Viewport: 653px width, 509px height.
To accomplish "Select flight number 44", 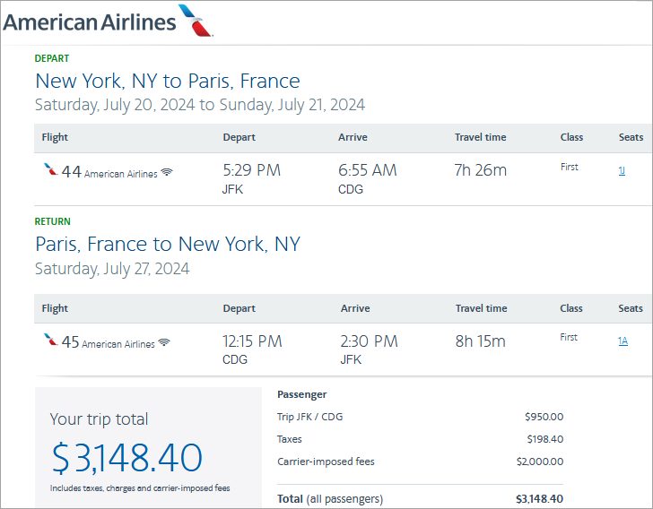I will [71, 171].
